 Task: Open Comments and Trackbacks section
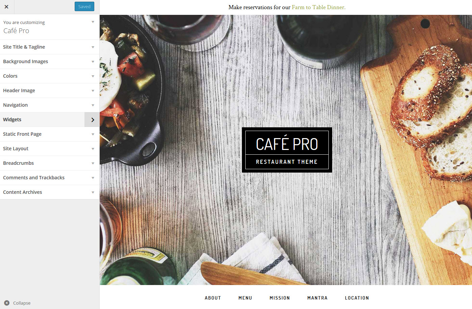click(50, 178)
